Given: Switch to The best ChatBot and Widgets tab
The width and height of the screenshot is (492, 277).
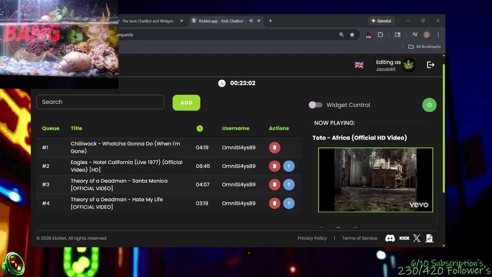Looking at the screenshot, I should pyautogui.click(x=148, y=21).
